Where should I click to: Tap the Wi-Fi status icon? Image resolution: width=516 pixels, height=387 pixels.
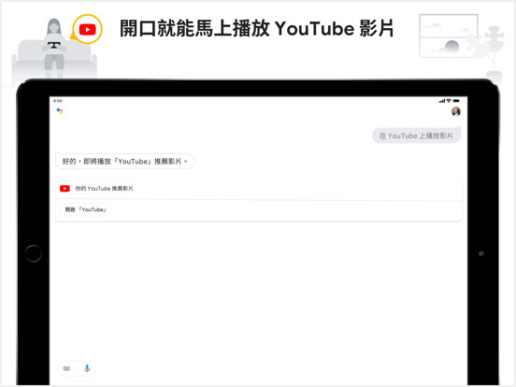(x=449, y=101)
